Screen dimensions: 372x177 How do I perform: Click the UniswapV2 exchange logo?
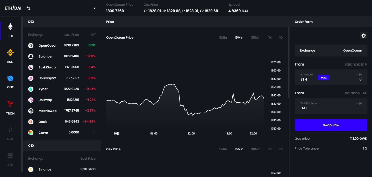(31, 78)
